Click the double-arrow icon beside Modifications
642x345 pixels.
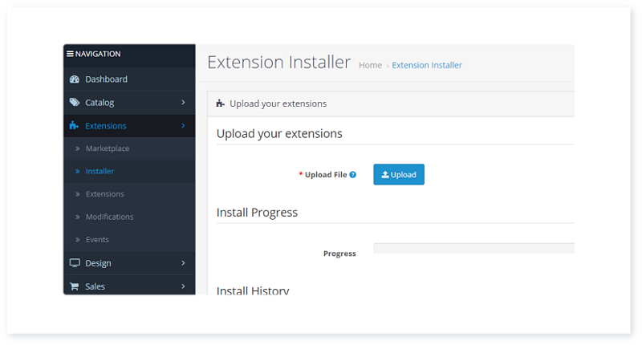pyautogui.click(x=77, y=217)
